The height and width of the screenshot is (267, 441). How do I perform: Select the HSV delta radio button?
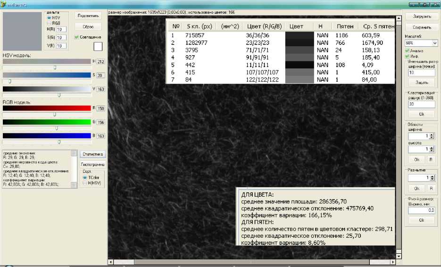[x=49, y=17]
